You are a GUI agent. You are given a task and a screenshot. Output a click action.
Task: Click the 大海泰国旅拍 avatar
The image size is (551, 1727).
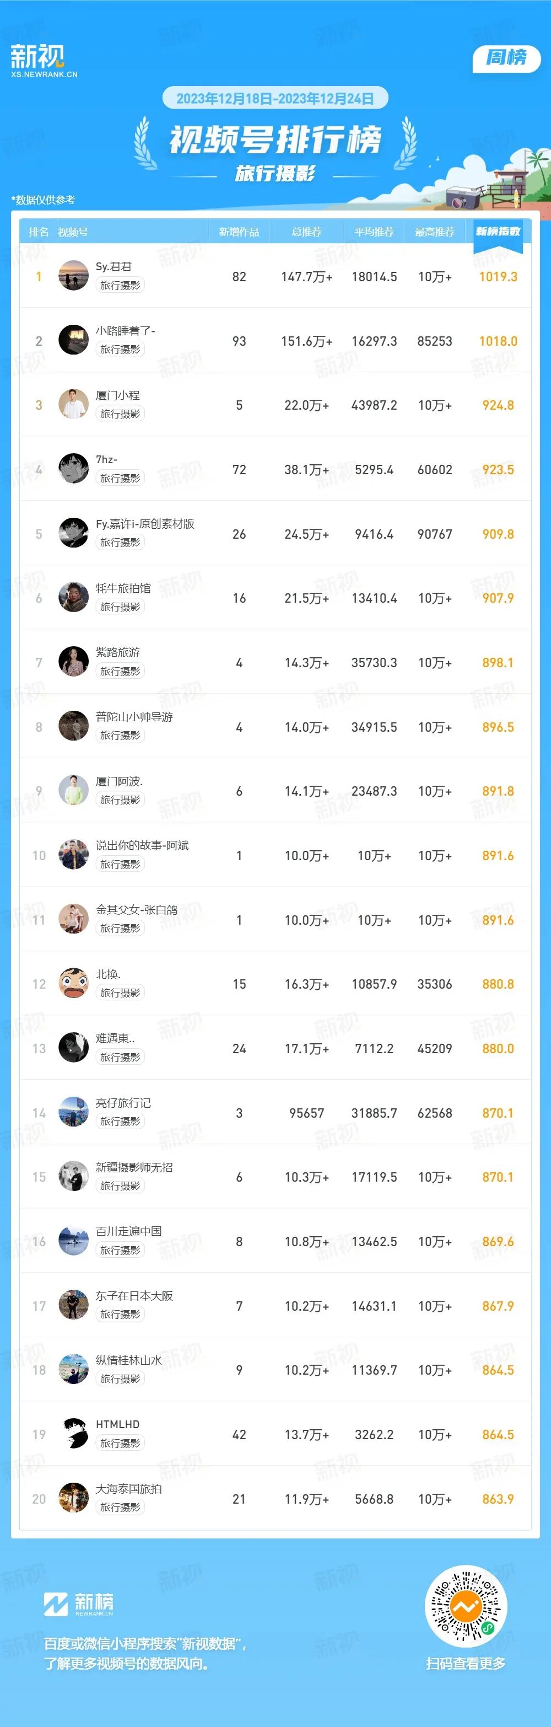click(x=74, y=1498)
